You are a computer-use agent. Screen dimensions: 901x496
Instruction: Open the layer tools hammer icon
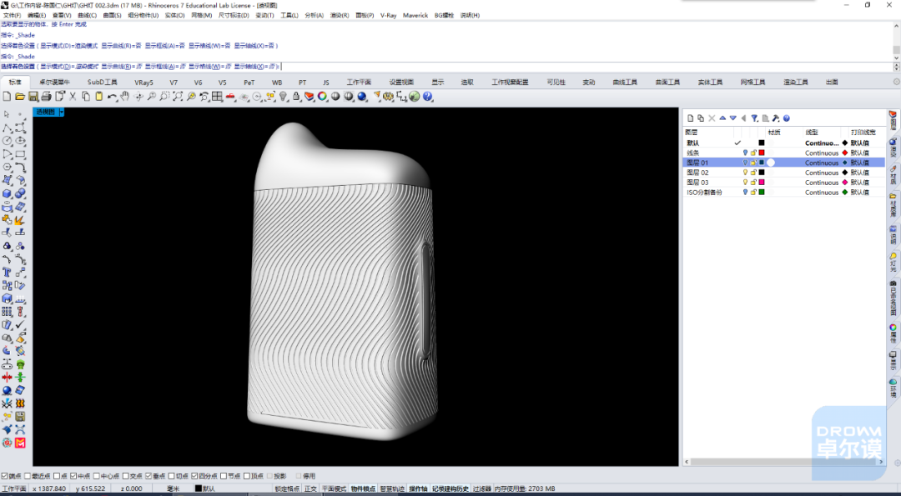776,118
